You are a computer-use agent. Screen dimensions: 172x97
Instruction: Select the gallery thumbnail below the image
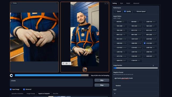click(85, 70)
